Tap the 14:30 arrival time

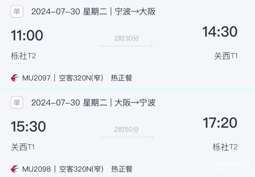point(220,31)
